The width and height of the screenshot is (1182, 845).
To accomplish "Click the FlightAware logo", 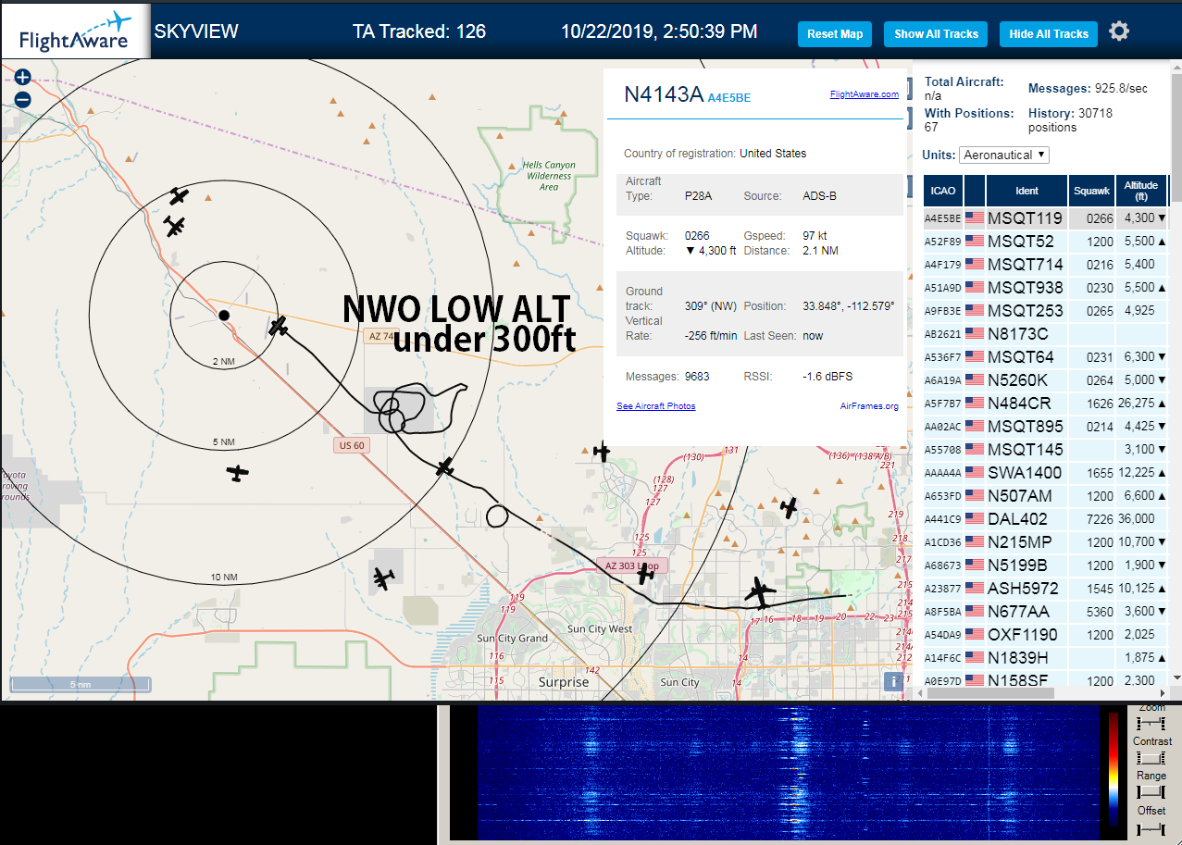I will coord(75,31).
